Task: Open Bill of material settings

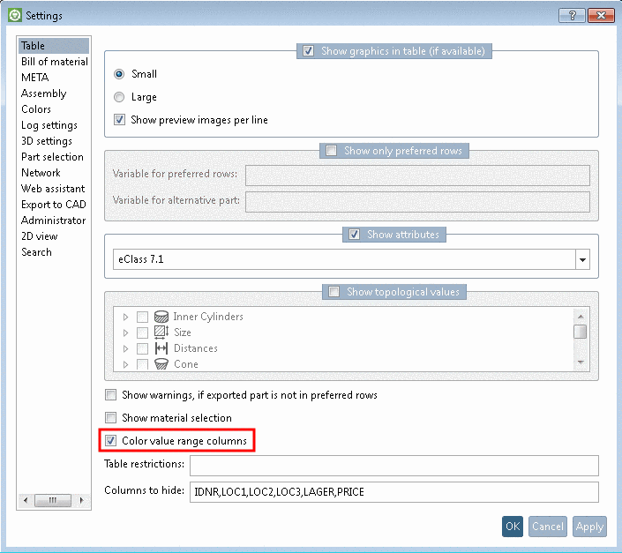Action: point(55,62)
